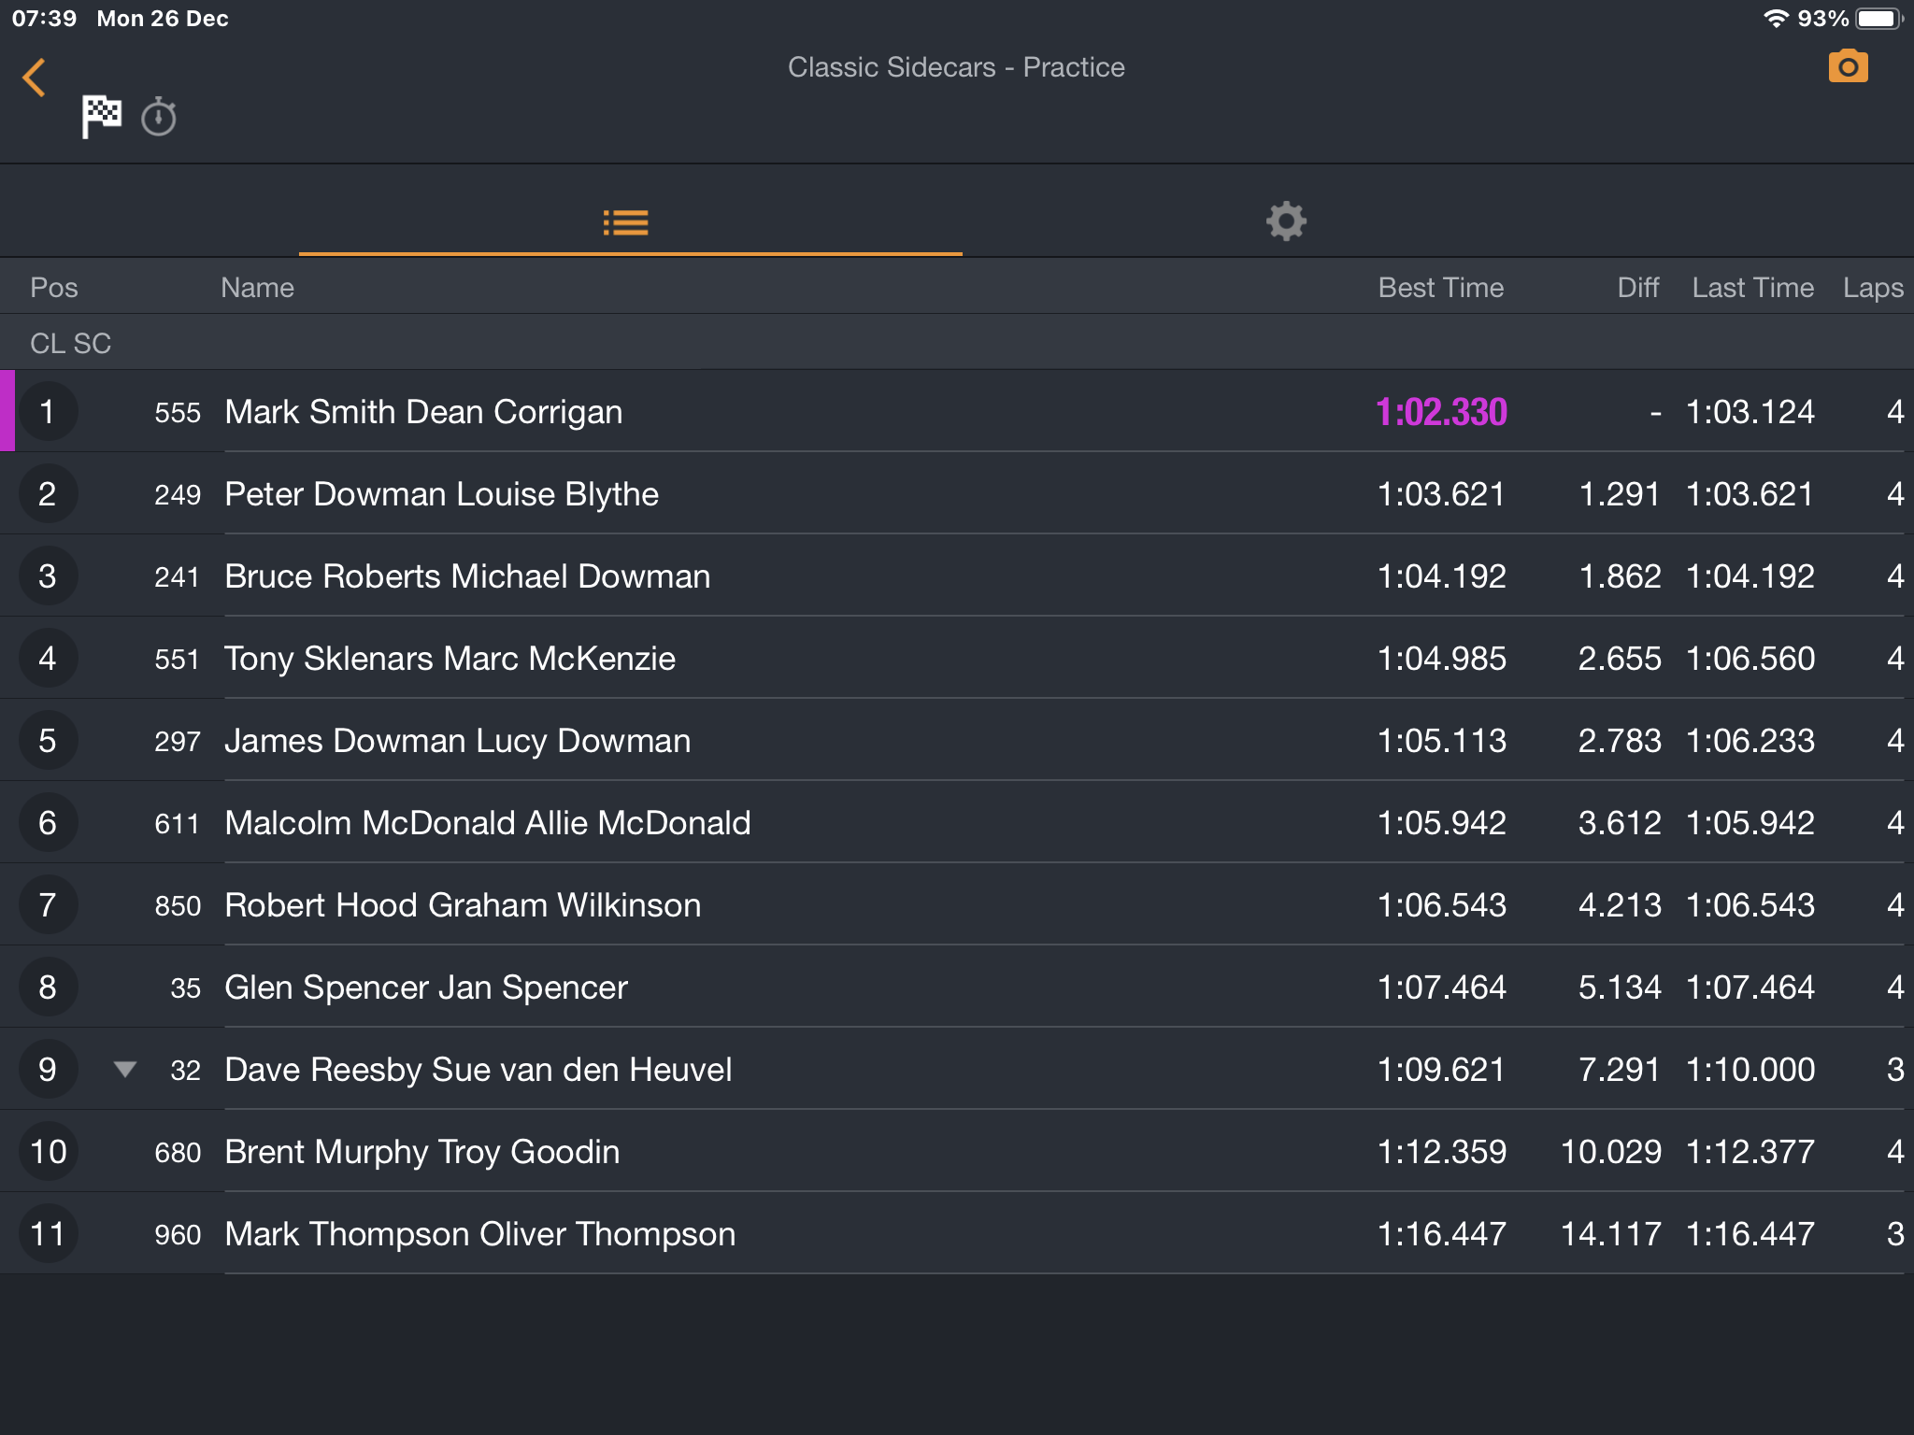
Task: Tap last time 1:03.124
Action: click(1750, 412)
